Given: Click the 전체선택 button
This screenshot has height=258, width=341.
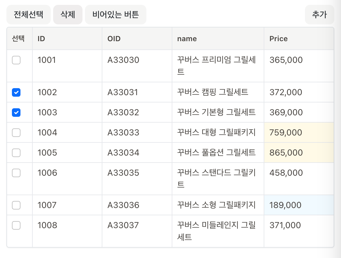Looking at the screenshot, I should tap(28, 14).
